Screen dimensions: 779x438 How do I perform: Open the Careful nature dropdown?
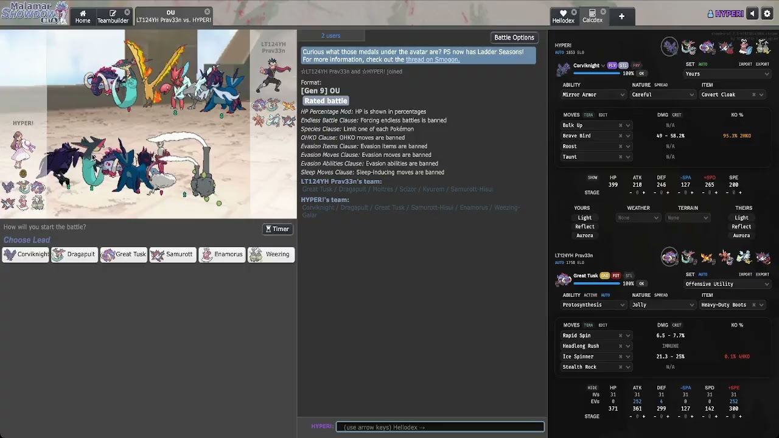click(x=663, y=95)
